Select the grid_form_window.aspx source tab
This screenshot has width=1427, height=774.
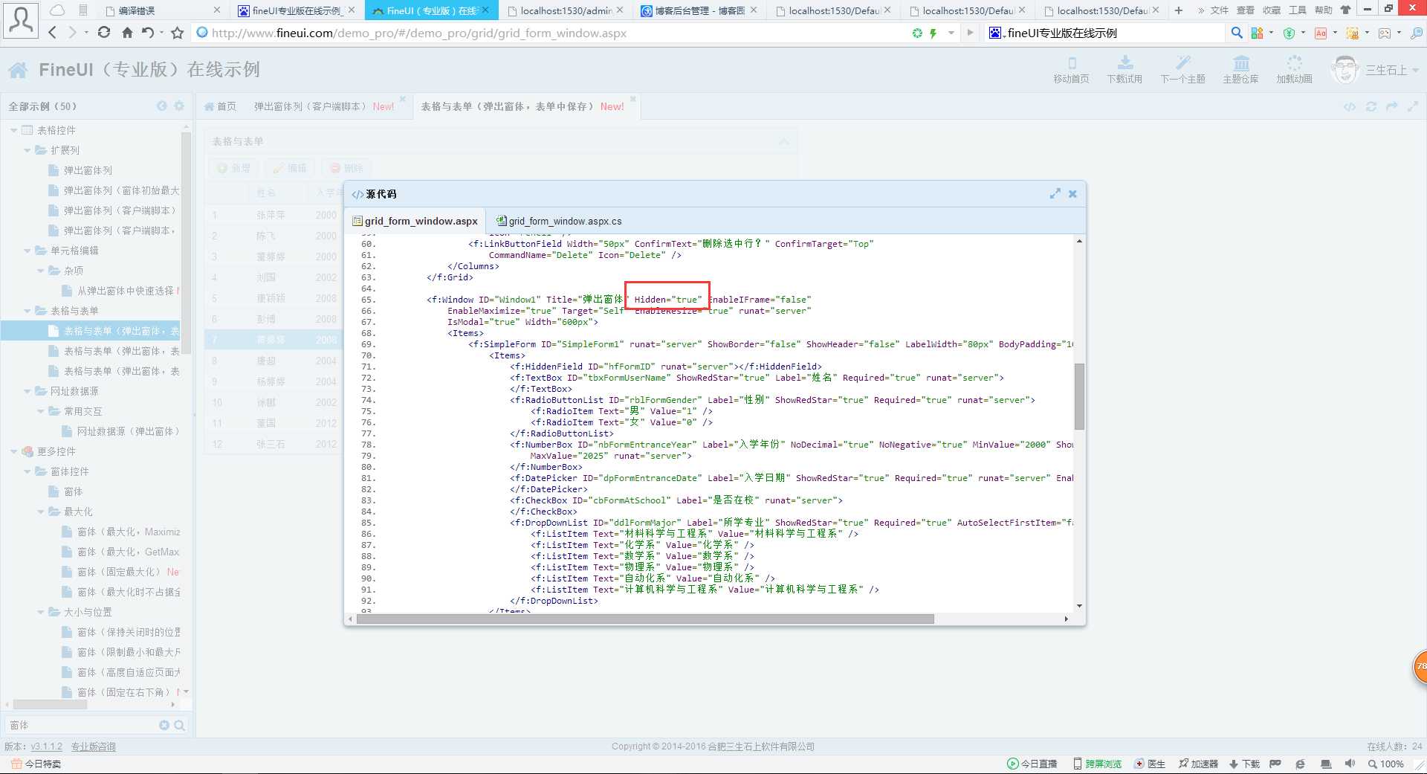point(415,221)
